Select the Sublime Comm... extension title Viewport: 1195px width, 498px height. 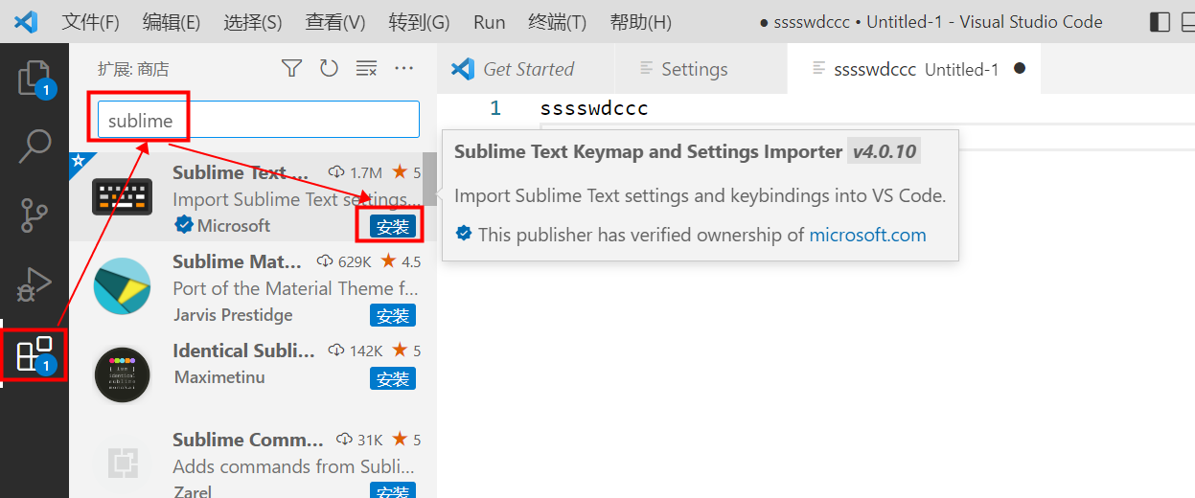click(248, 440)
